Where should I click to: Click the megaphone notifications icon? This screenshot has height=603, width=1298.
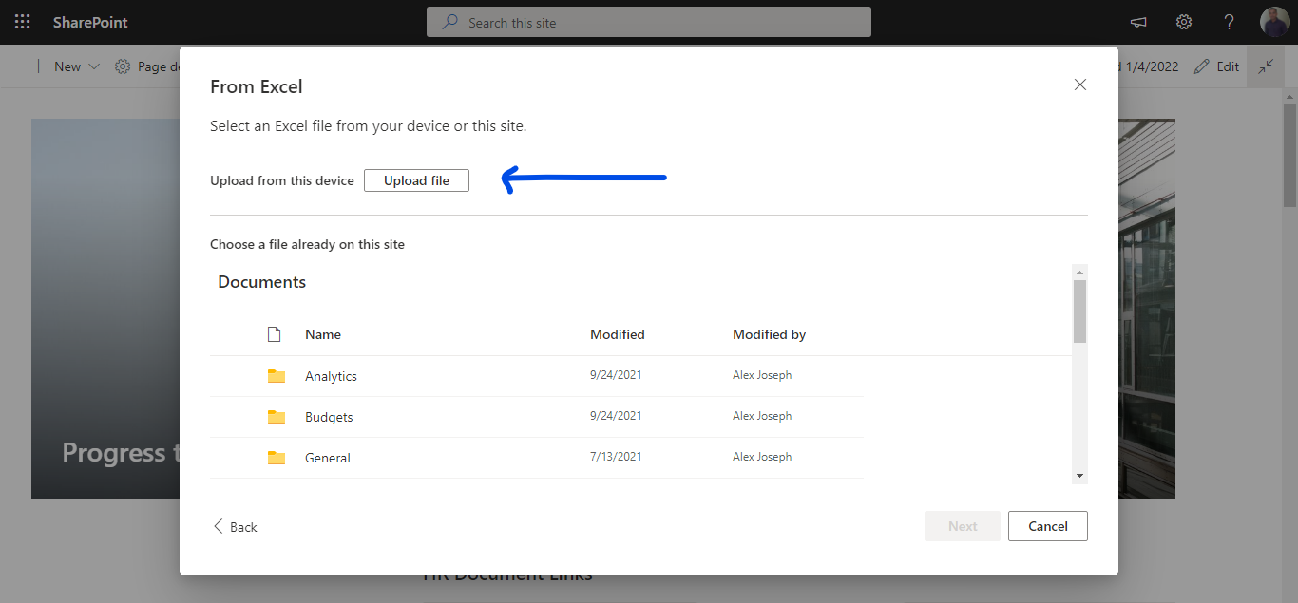(x=1137, y=22)
